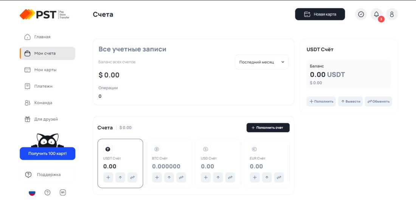416x203 pixels.
Task: Click the withdraw arrow on BTC Счёт card
Action: click(x=169, y=177)
